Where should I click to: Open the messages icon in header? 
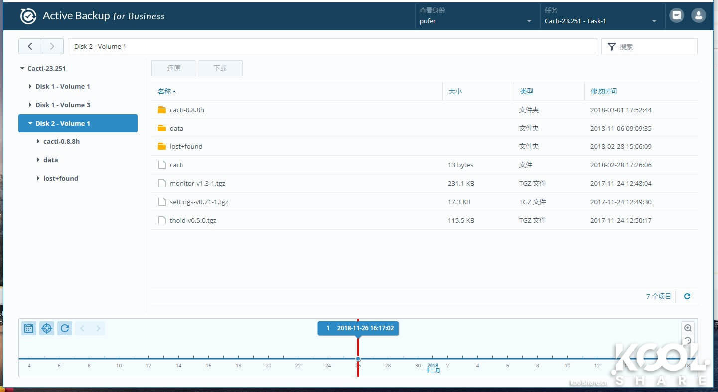pyautogui.click(x=677, y=16)
